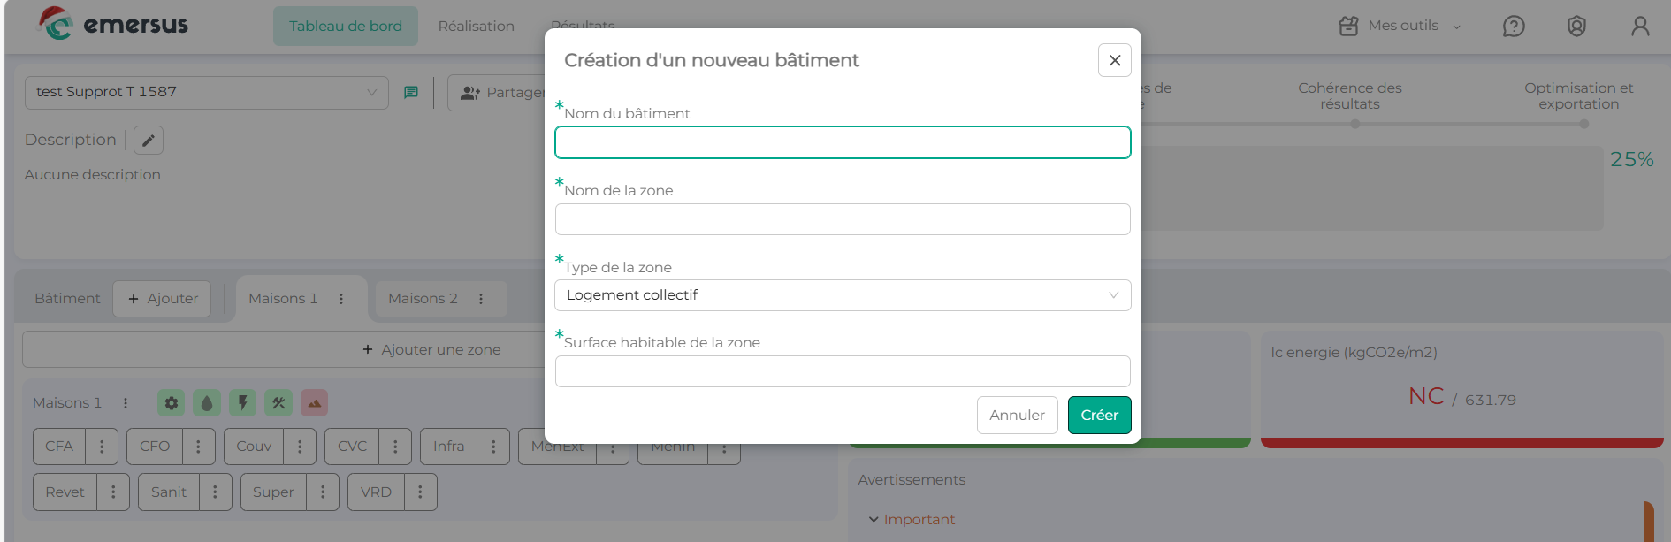Click the water droplet icon
This screenshot has height=542, width=1671.
[207, 403]
